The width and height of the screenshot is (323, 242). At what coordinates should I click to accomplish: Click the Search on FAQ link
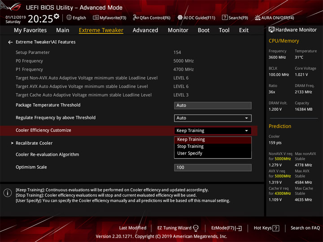[x=305, y=228]
